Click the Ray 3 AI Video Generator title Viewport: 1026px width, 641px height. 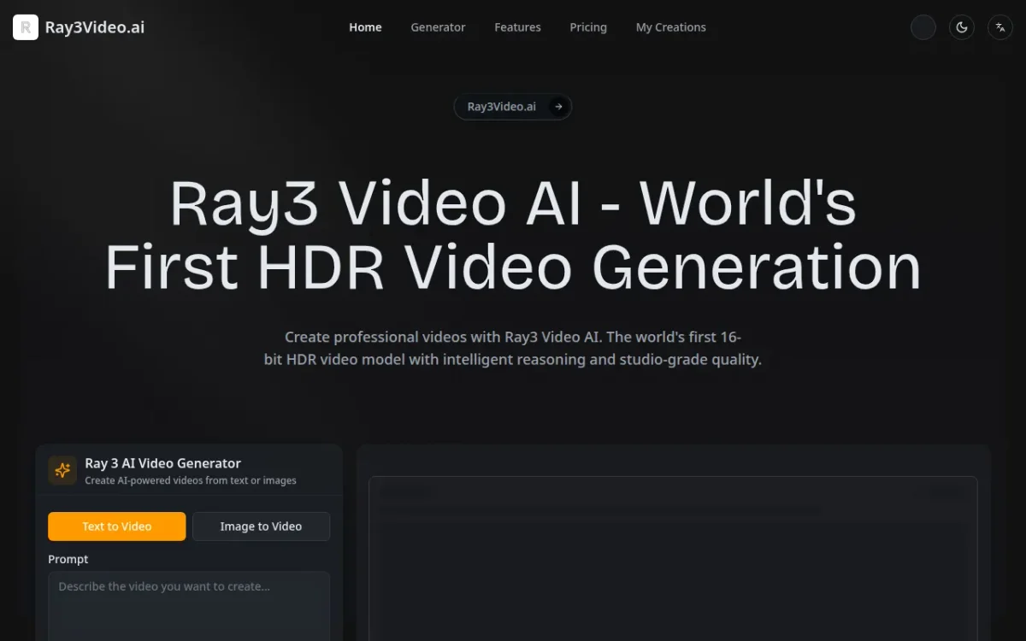point(162,463)
